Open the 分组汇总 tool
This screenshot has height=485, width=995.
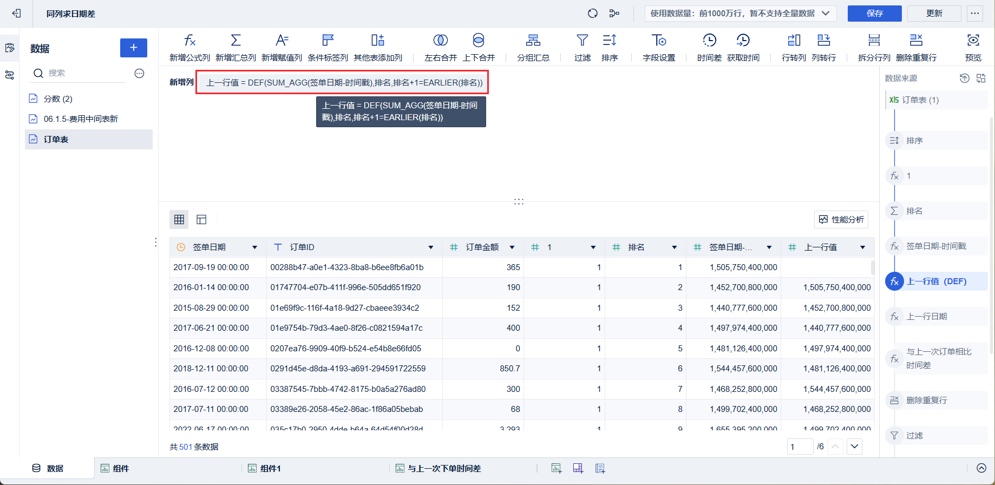533,48
